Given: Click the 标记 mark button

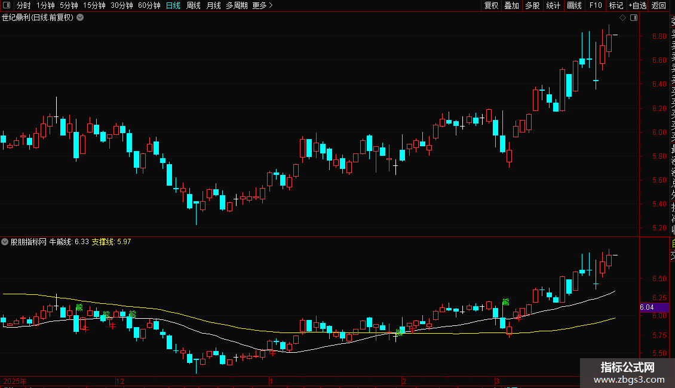Looking at the screenshot, I should coord(616,5).
